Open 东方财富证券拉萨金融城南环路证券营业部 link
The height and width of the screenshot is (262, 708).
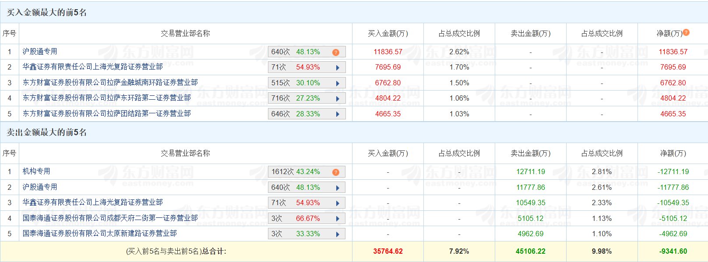[110, 83]
